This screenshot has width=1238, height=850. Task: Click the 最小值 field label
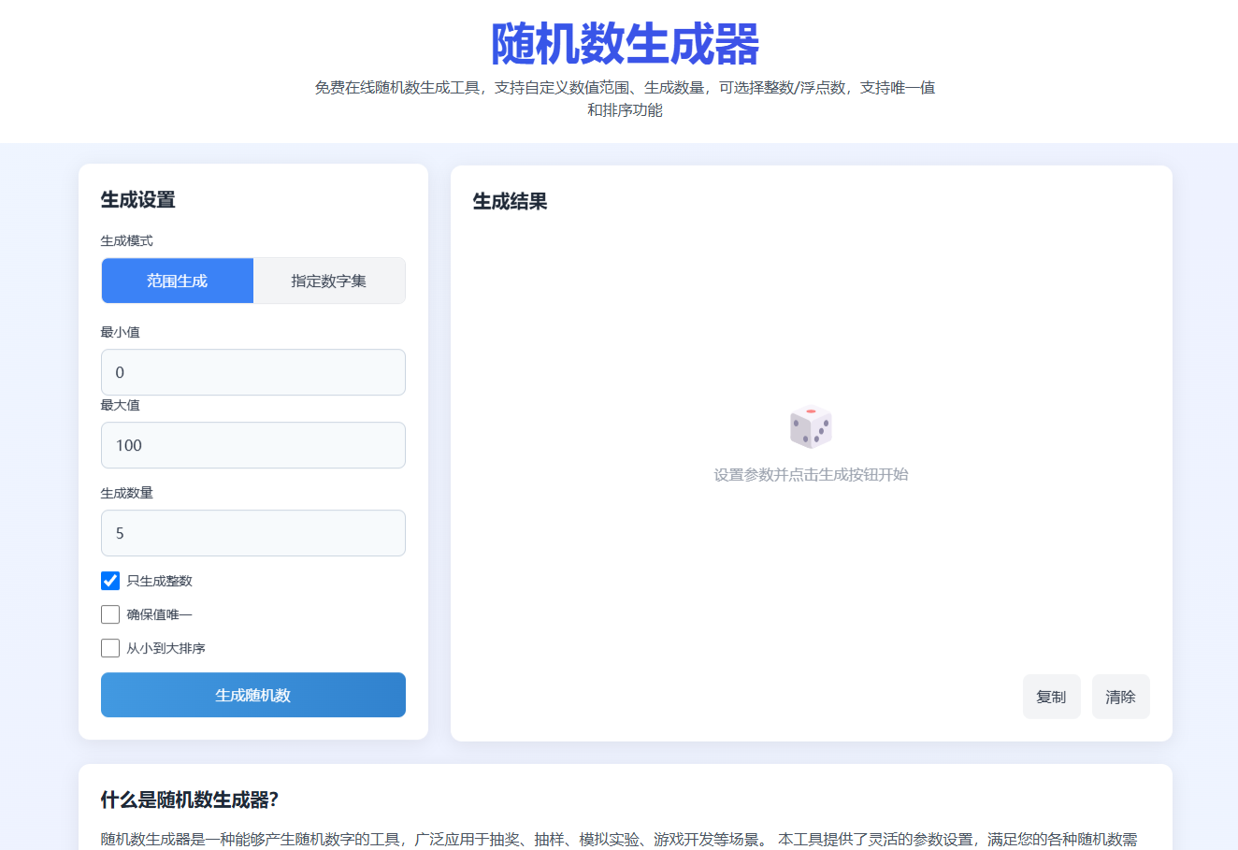121,332
